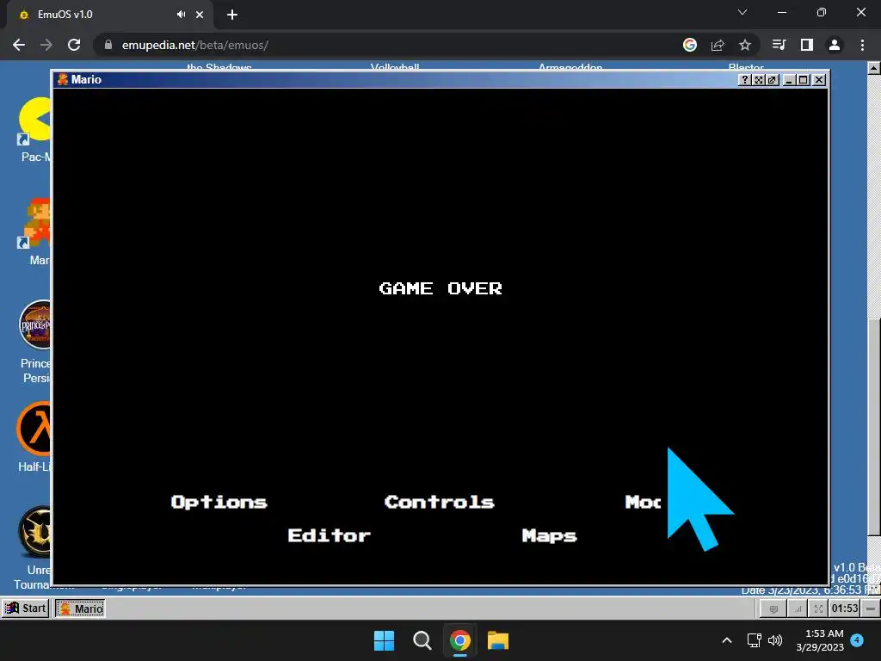Open the Options menu in the Mario game
Screen dimensions: 881x661
coord(219,502)
